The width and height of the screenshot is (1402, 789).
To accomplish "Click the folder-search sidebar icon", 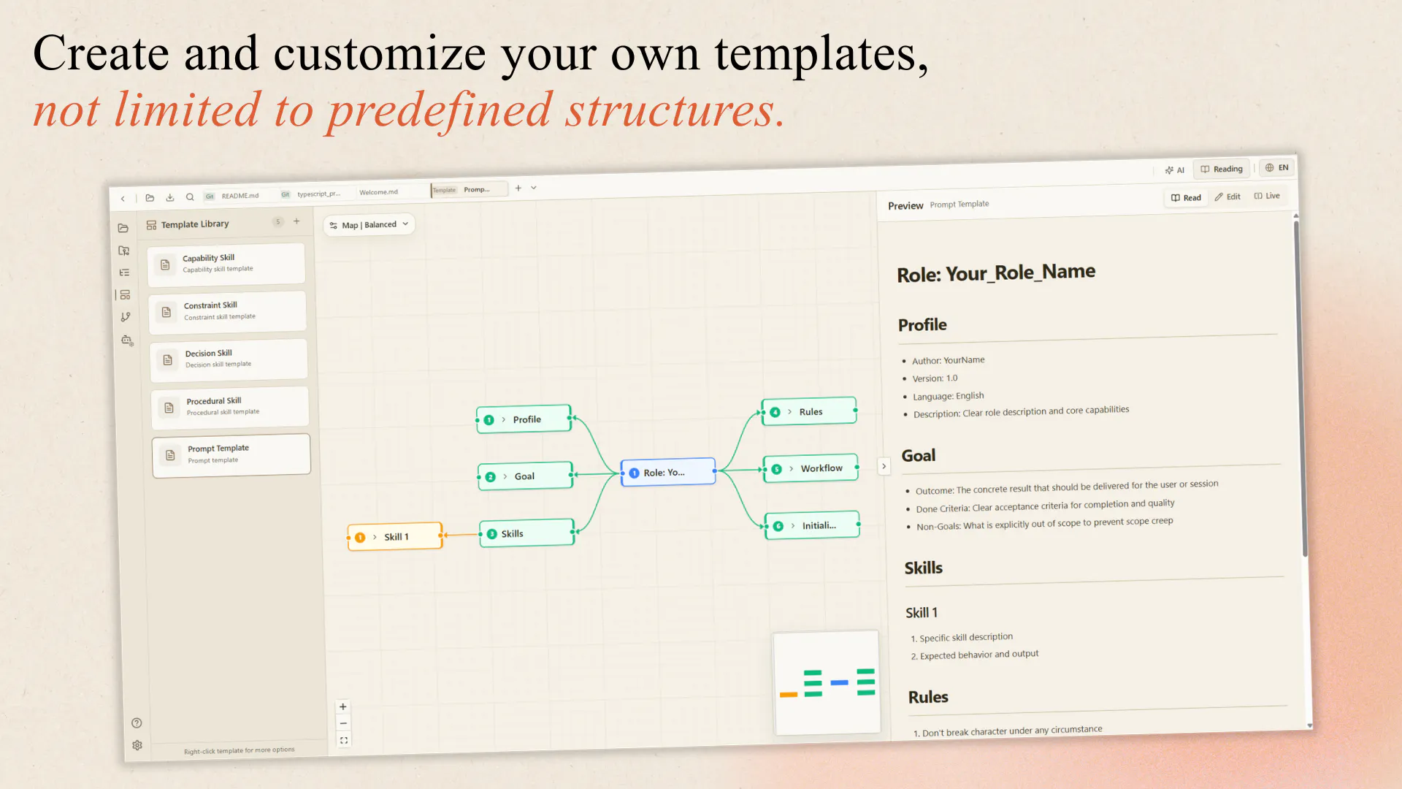I will click(123, 251).
